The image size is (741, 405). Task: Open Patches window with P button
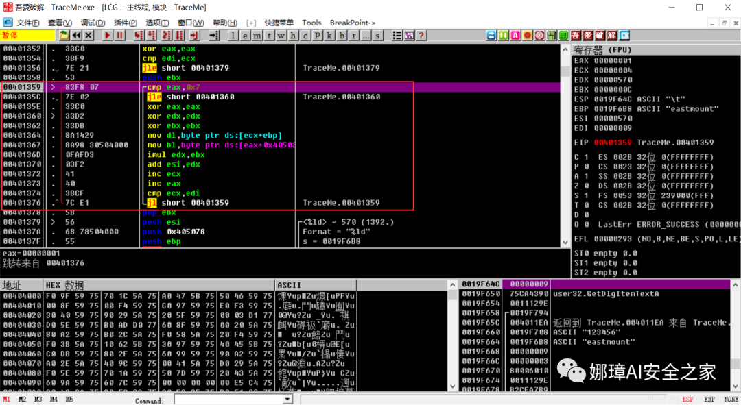[x=317, y=36]
